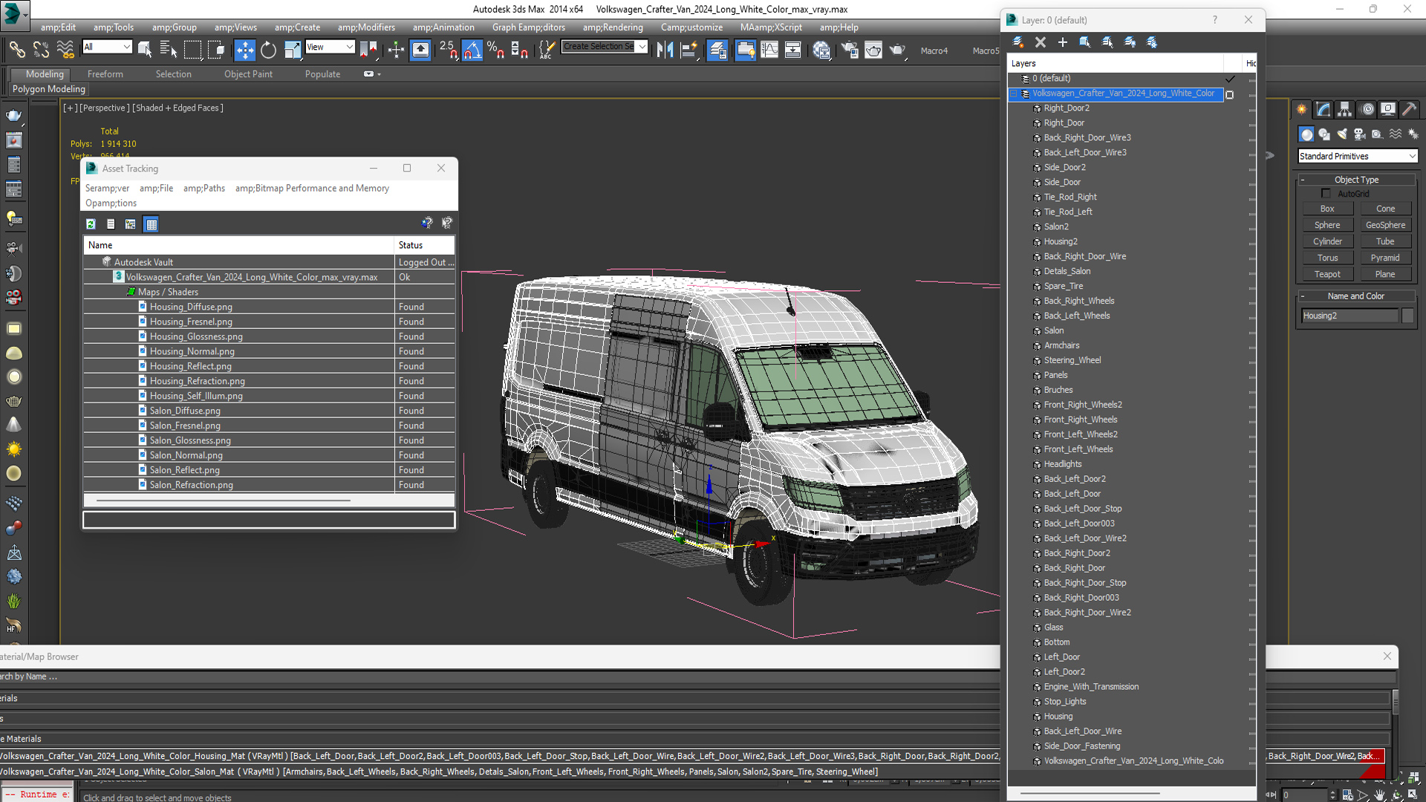Open the Rendering menu
This screenshot has width=1426, height=802.
point(613,27)
